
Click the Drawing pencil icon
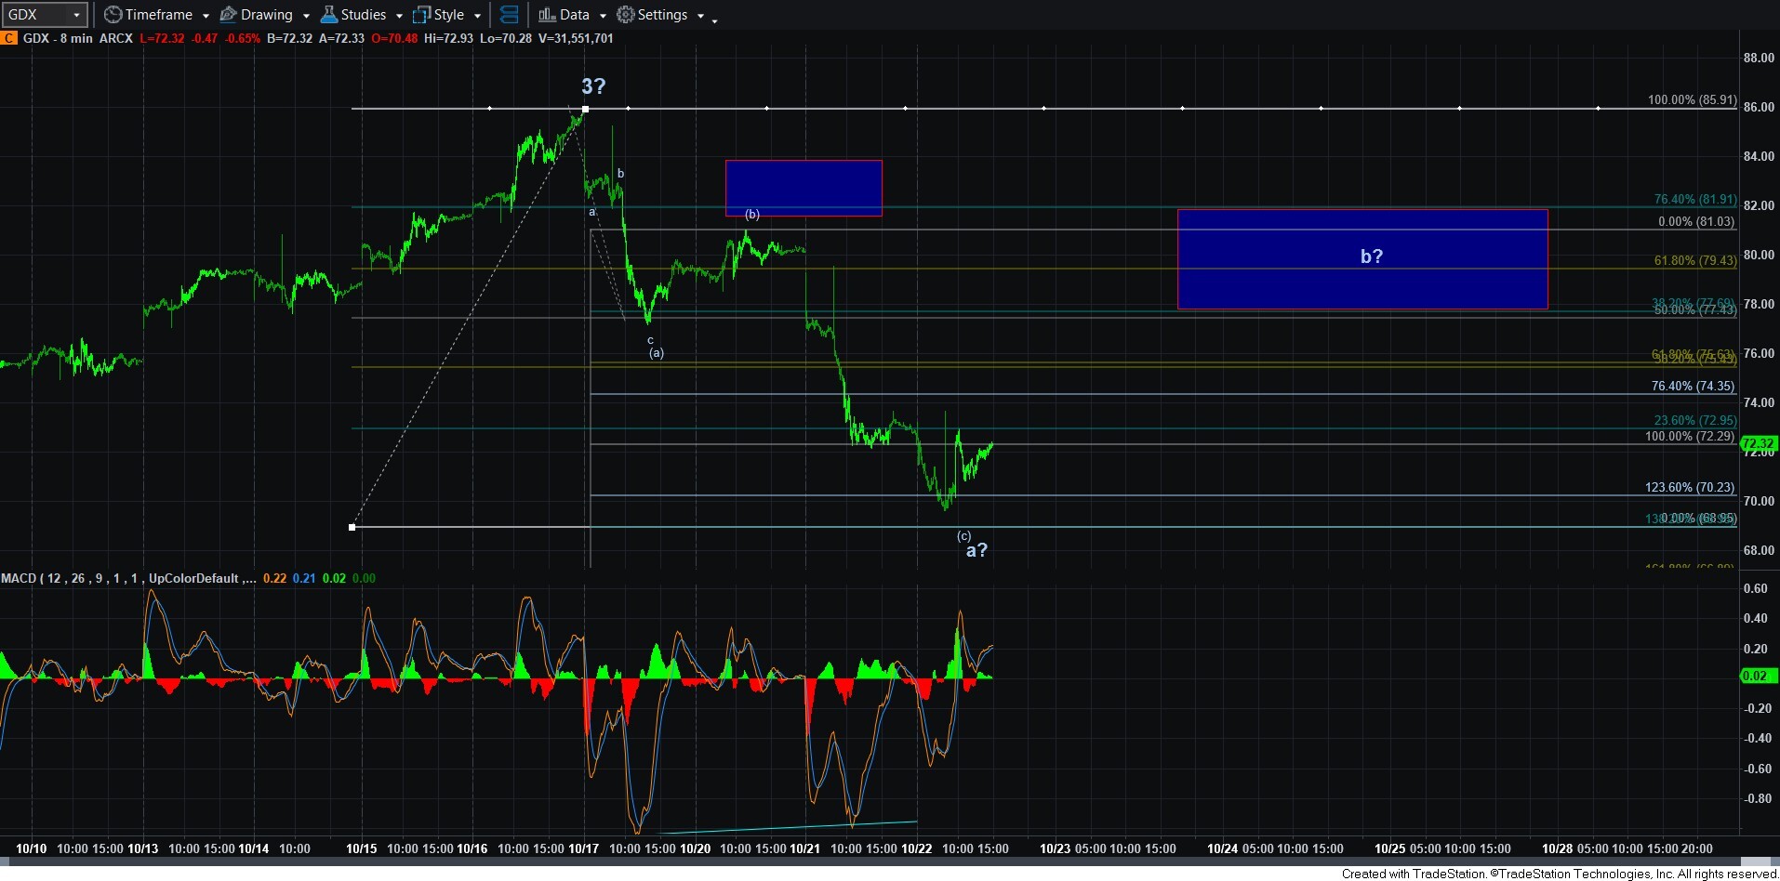point(228,15)
